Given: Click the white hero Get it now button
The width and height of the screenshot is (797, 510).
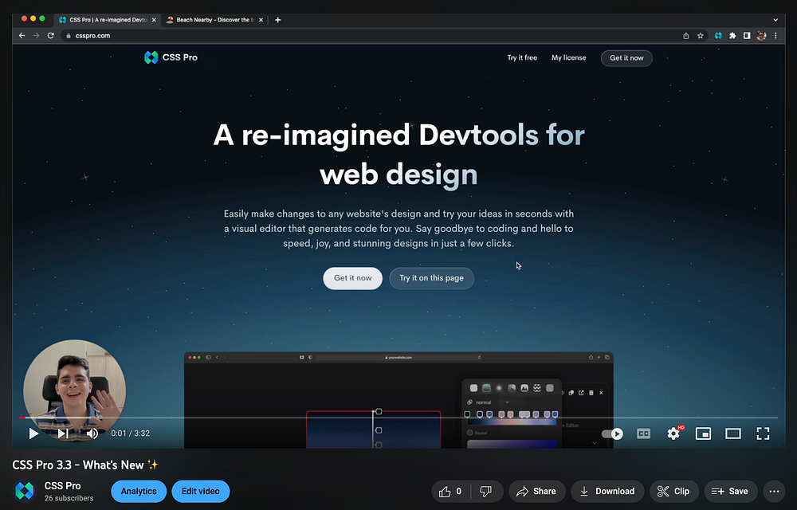Looking at the screenshot, I should coord(353,278).
